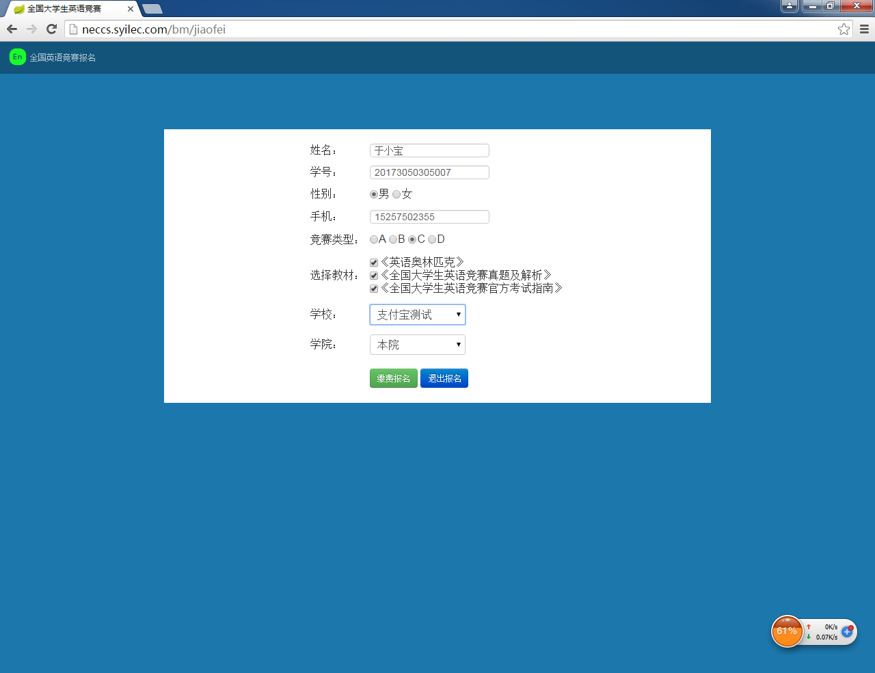The image size is (875, 673).
Task: Click the blue plus icon on speed widget
Action: click(x=847, y=631)
